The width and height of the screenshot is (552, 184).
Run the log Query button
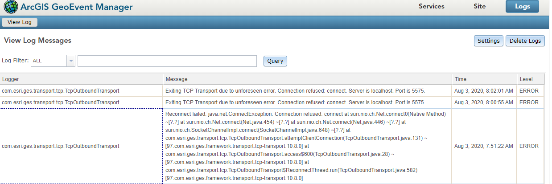tap(275, 61)
